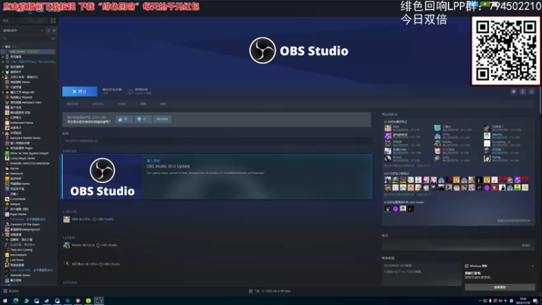Open the fourth tab under the Stop button
The width and height of the screenshot is (542, 305).
tap(143, 104)
